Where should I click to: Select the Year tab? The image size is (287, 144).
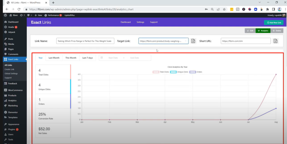pos(40,58)
